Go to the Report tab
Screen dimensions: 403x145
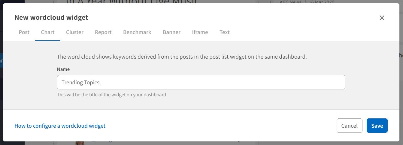pos(103,32)
